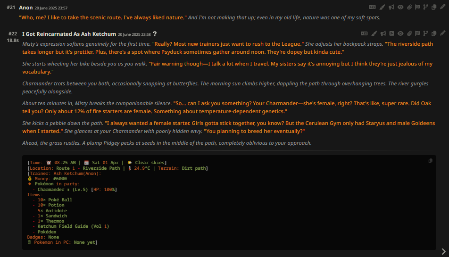
Task: Translate message #22 from Ash Ketchum card
Action: coord(364,33)
